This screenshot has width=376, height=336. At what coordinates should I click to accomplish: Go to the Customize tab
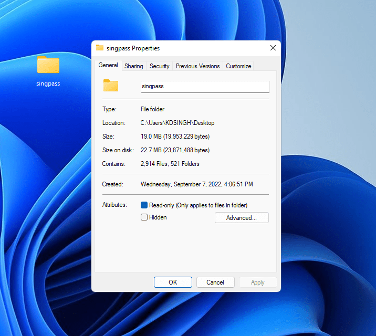[x=238, y=66]
